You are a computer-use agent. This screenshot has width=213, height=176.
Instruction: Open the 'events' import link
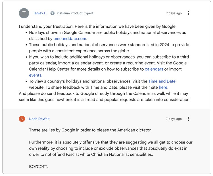click(35, 75)
